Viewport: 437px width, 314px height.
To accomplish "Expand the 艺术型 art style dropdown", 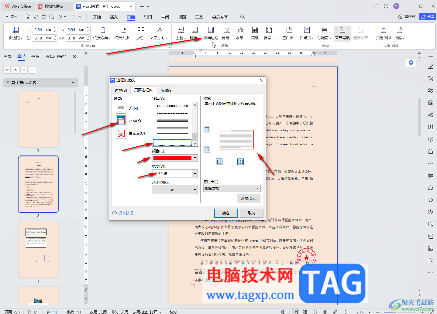I will [x=175, y=189].
